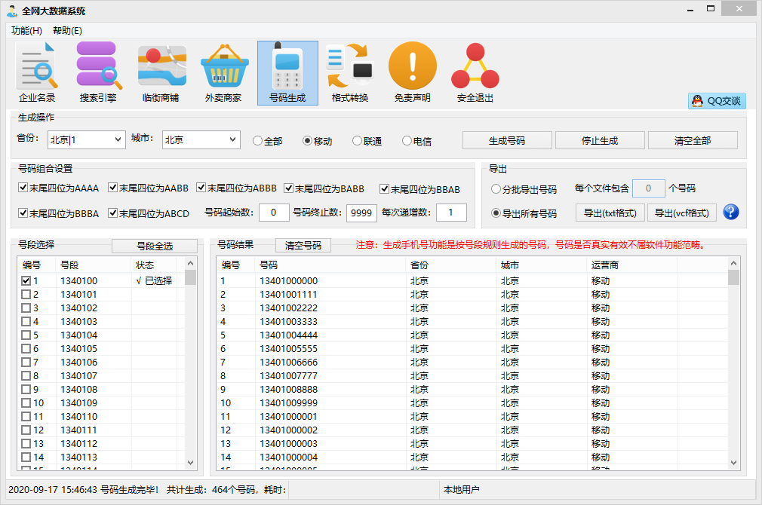The width and height of the screenshot is (762, 505).
Task: View the 免责声明 disclaimer
Action: click(x=412, y=72)
